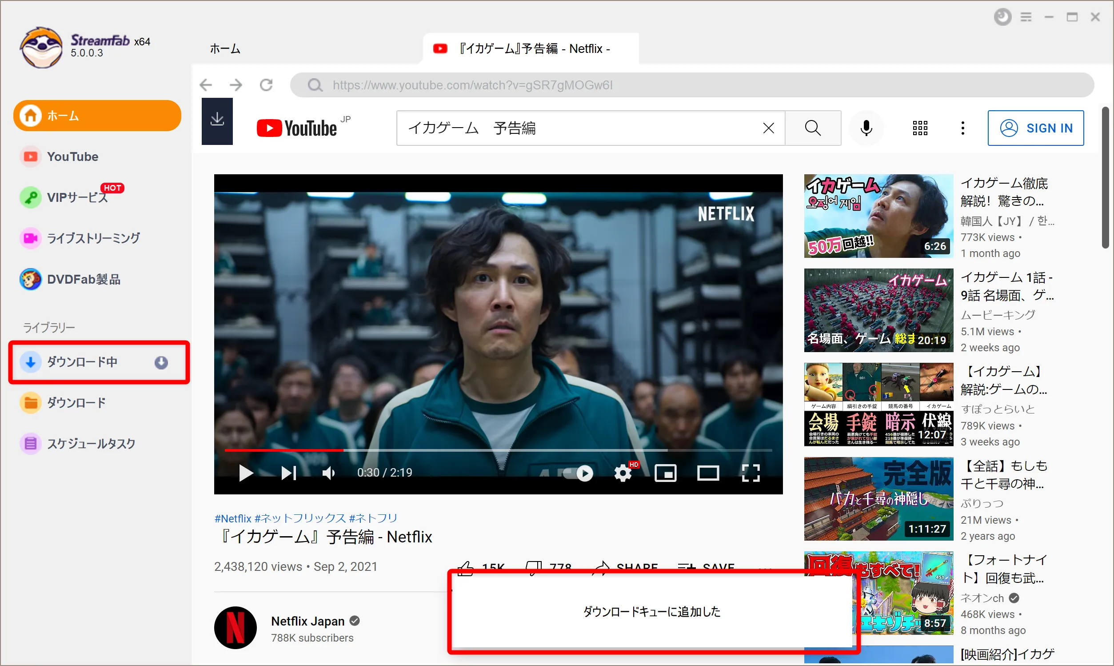Screen dimensions: 1114x666
Task: Click the YouTube search box
Action: click(x=591, y=128)
